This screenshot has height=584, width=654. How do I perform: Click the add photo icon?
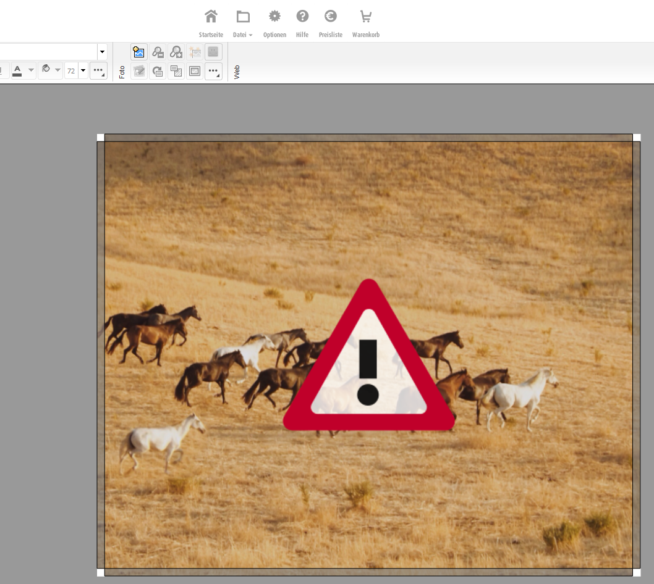(x=139, y=52)
